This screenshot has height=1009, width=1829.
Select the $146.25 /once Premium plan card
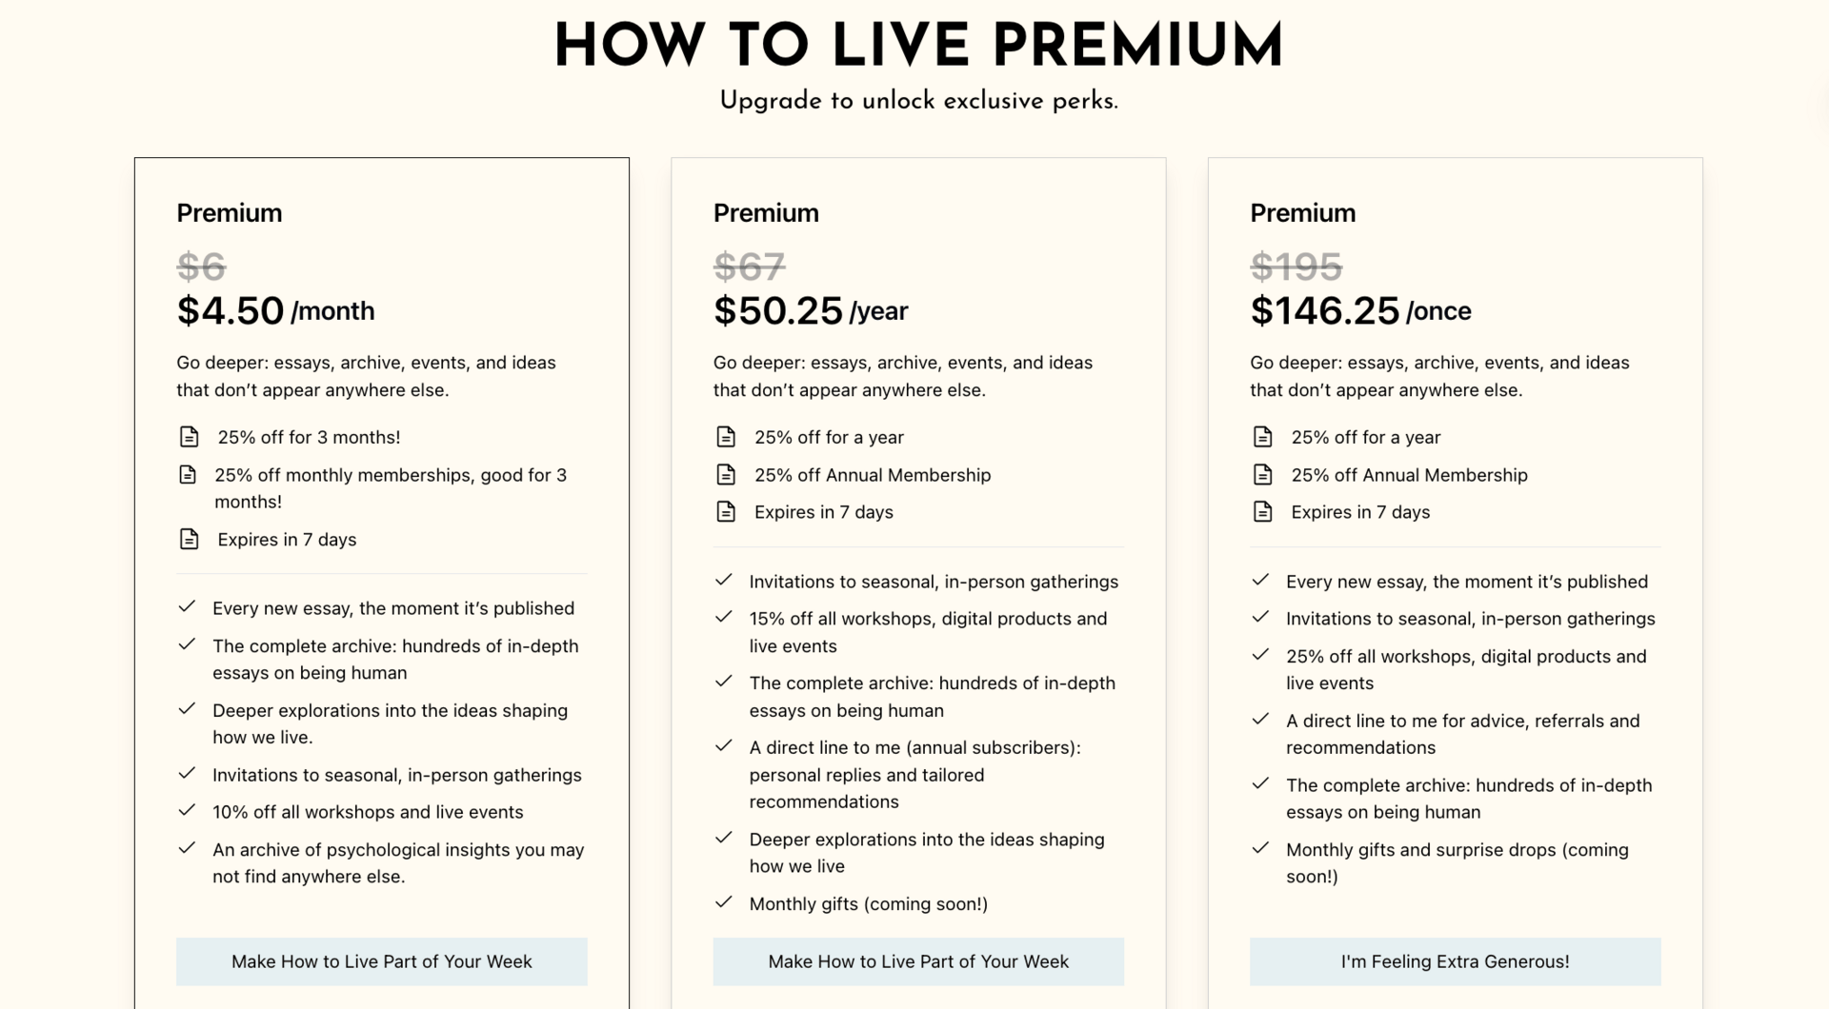pyautogui.click(x=1455, y=583)
